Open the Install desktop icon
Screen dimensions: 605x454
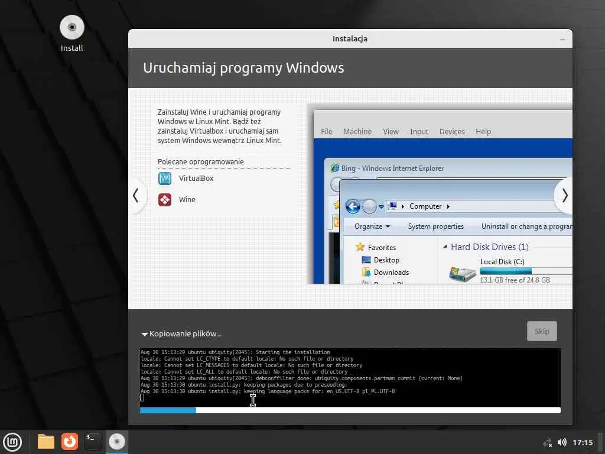click(x=71, y=33)
